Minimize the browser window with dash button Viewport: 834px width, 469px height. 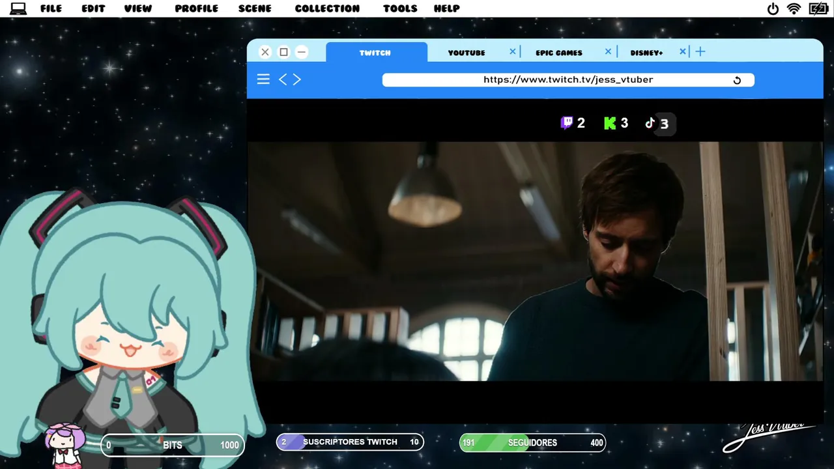(302, 52)
